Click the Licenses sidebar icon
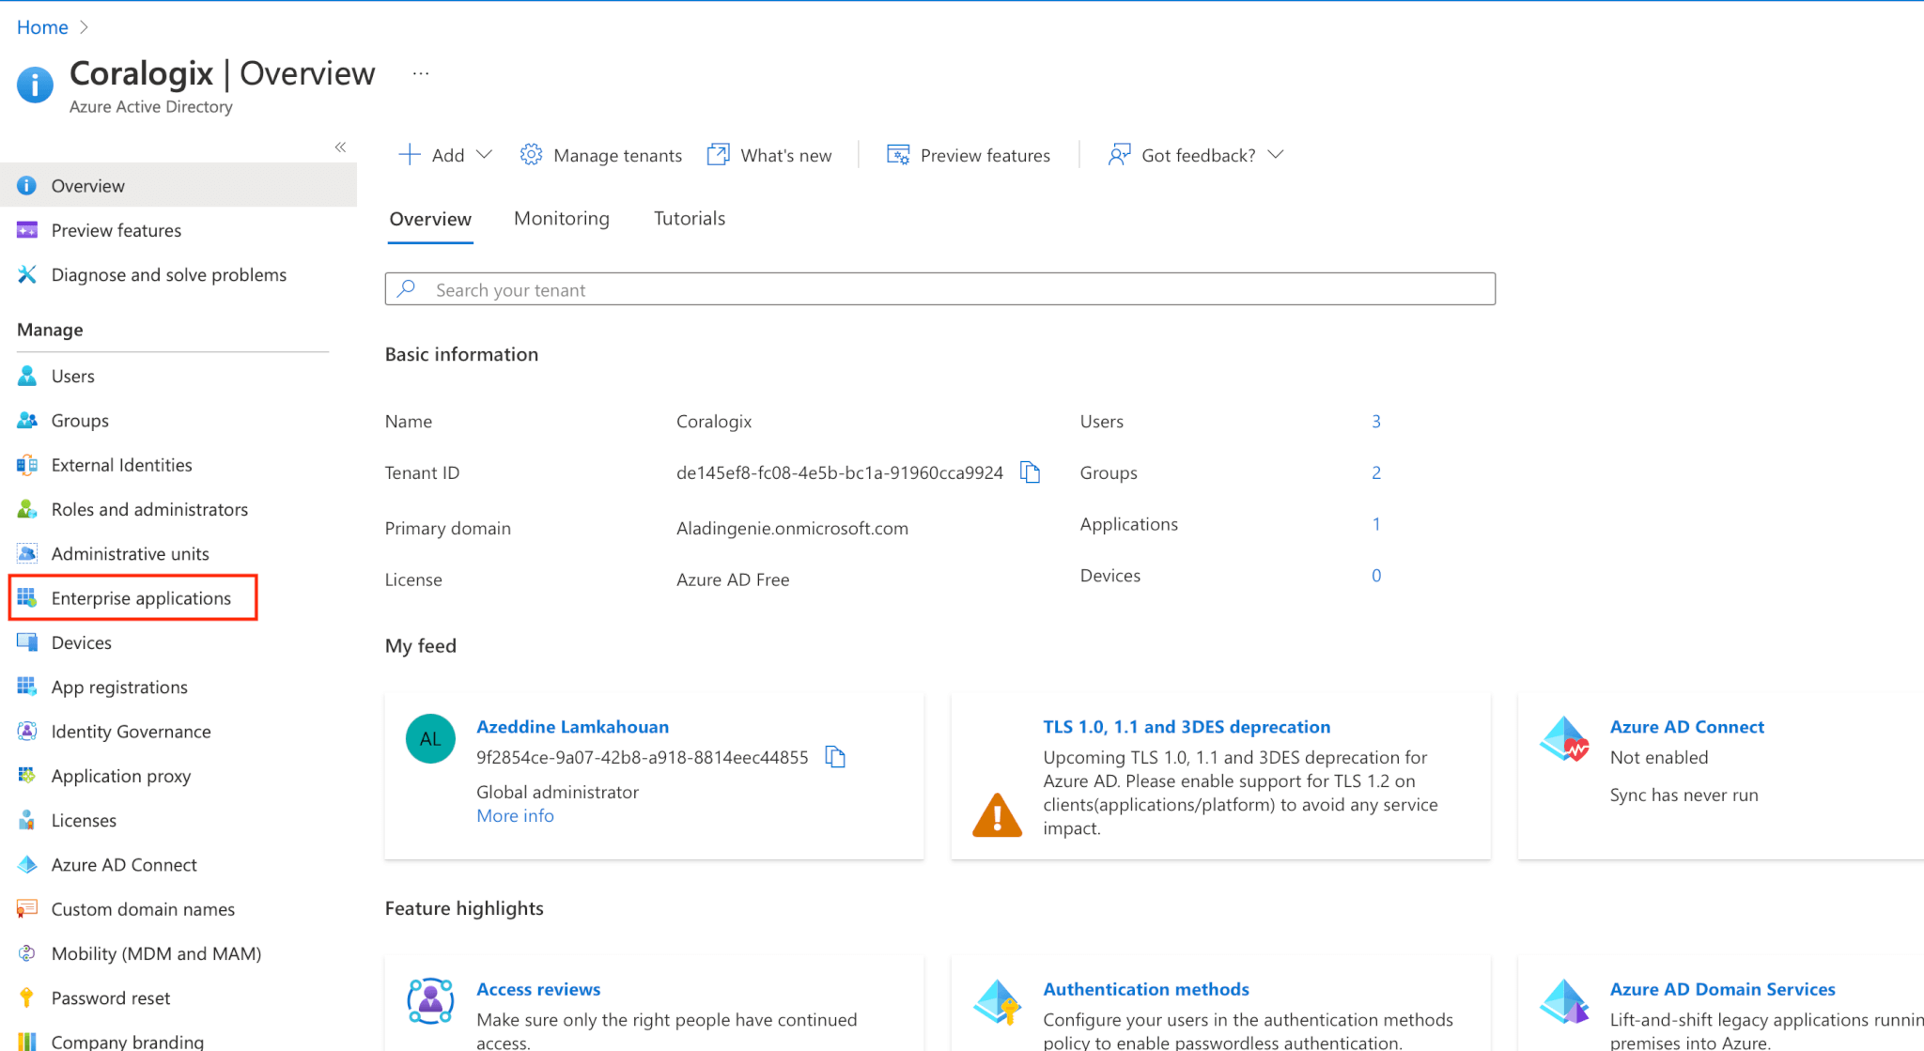 [x=27, y=820]
